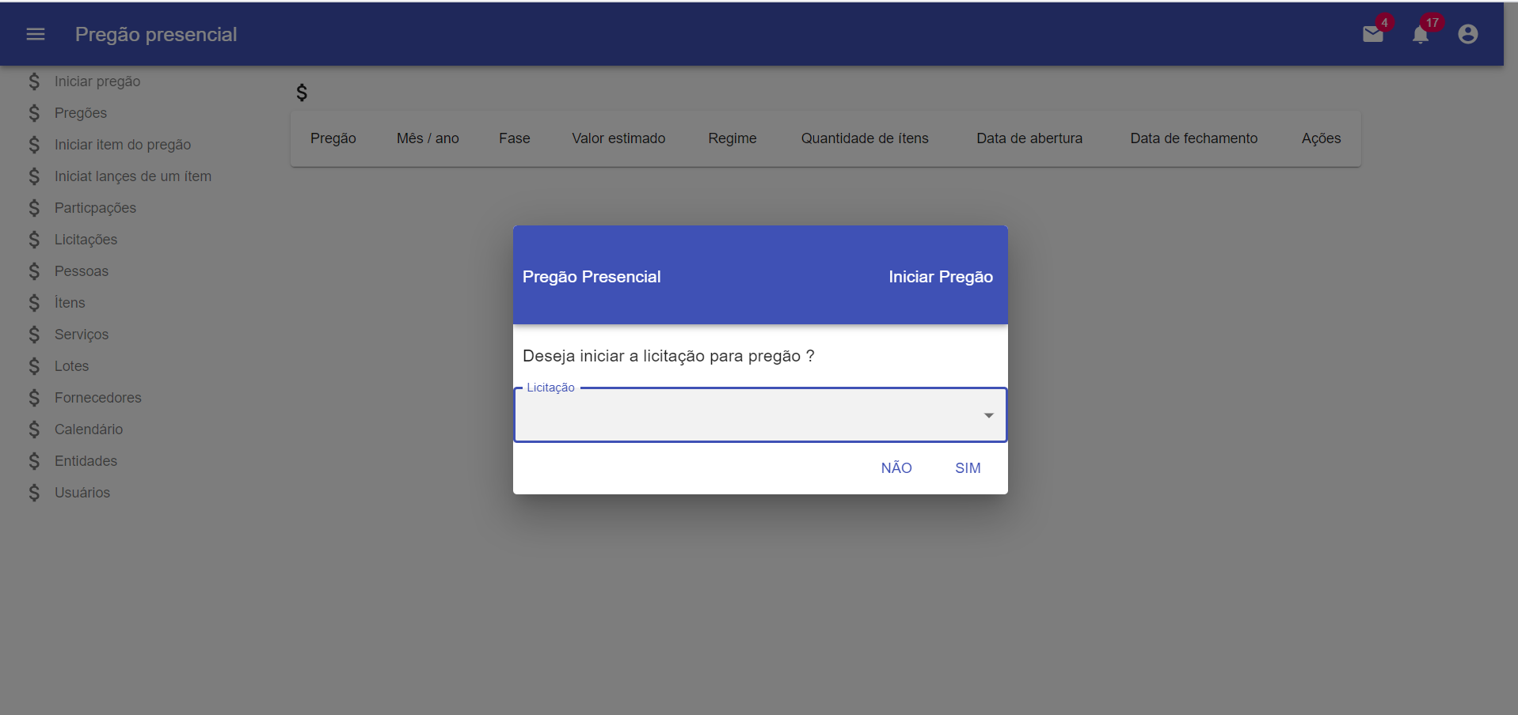This screenshot has width=1518, height=715.
Task: Open Entidades sidebar entry
Action: 86,461
